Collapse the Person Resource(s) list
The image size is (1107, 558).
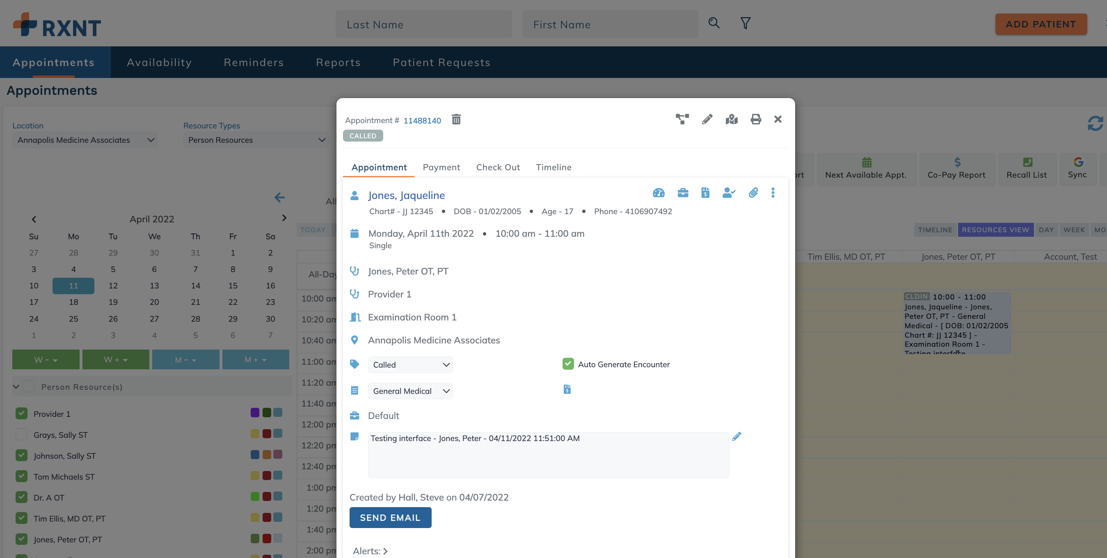16,386
